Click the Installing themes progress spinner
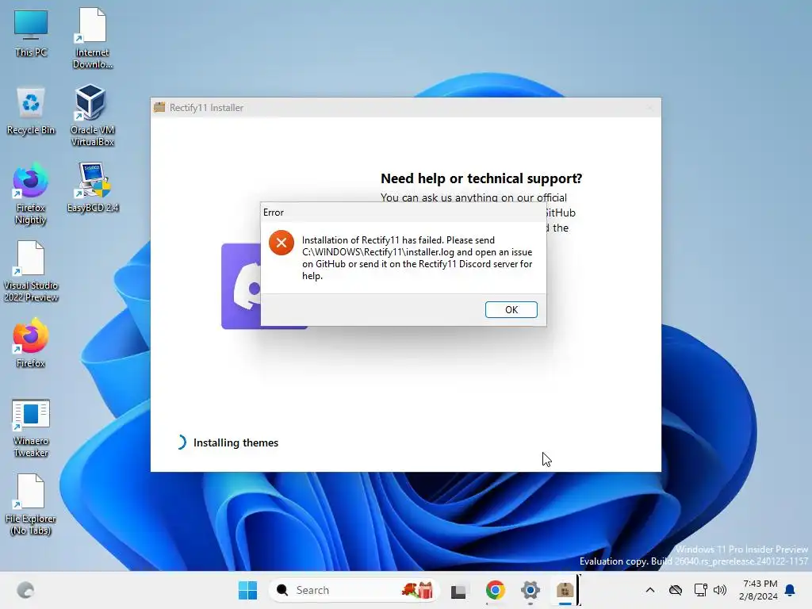812x609 pixels. coord(181,442)
